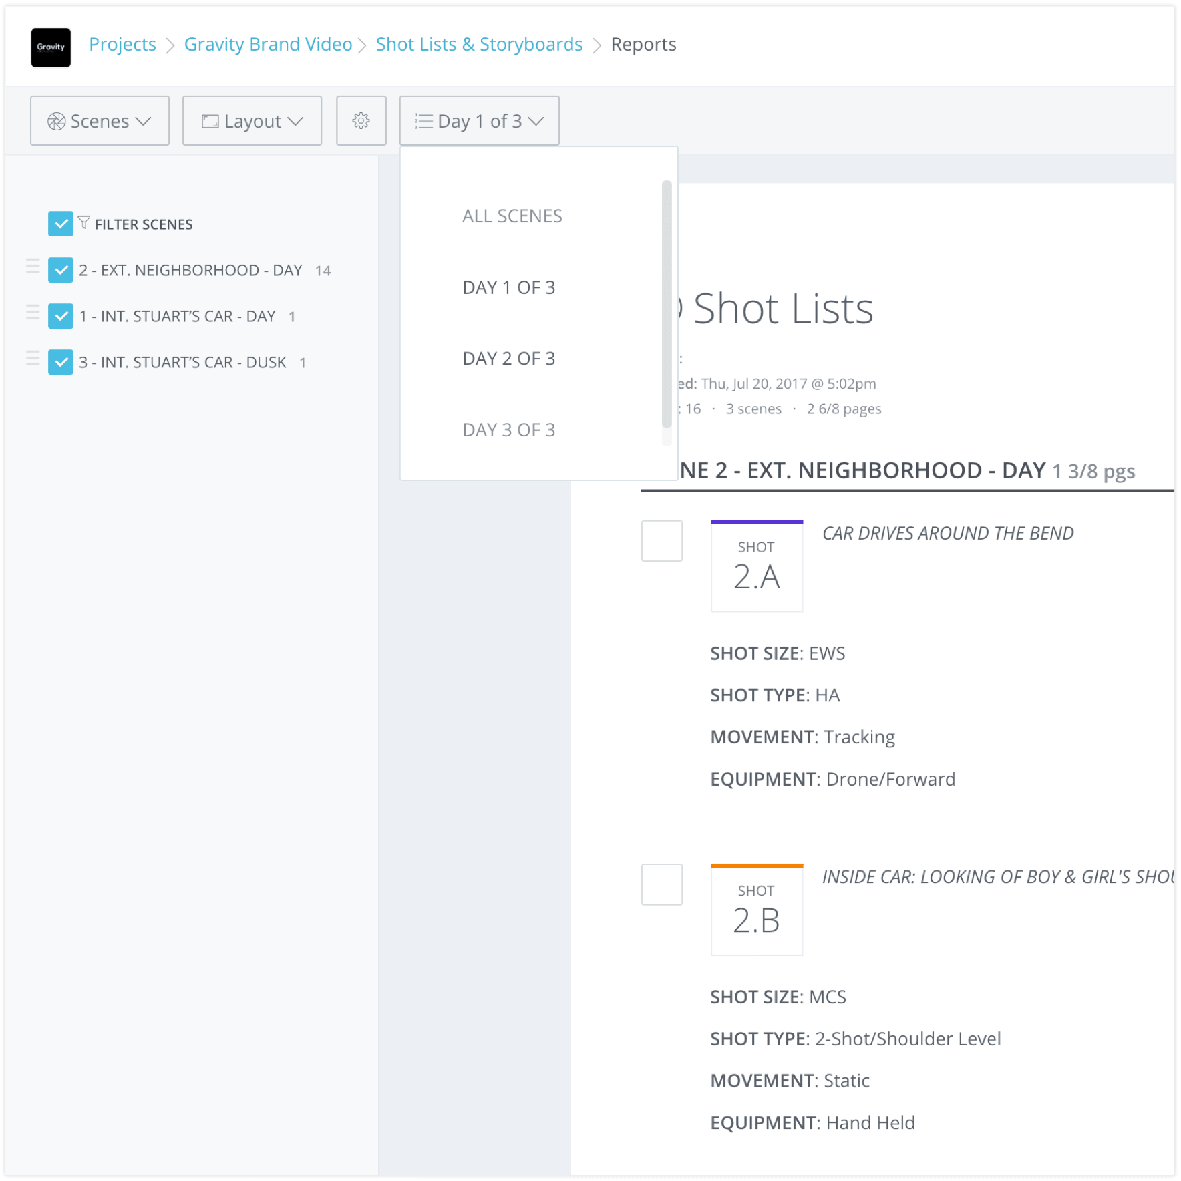
Task: Click the Scenes aperture icon
Action: pyautogui.click(x=57, y=120)
